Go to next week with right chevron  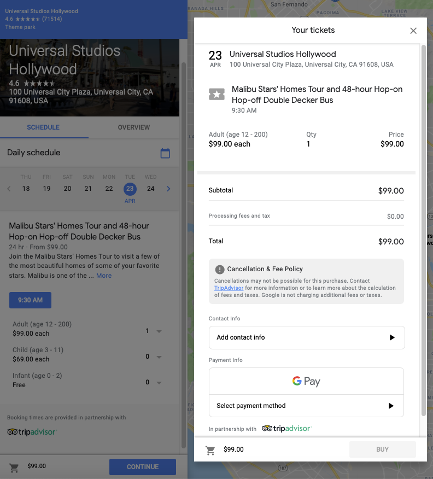[168, 189]
